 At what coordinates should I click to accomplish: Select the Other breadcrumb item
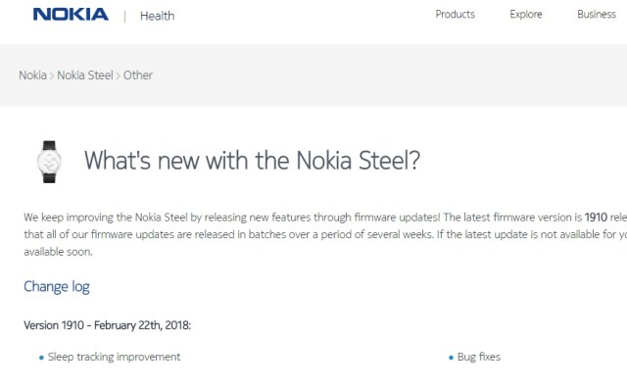(138, 75)
